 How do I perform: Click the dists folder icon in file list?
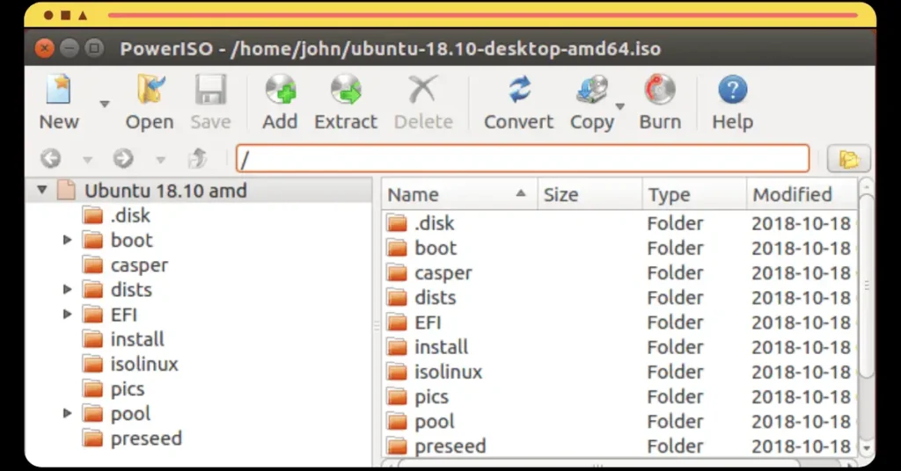[397, 297]
